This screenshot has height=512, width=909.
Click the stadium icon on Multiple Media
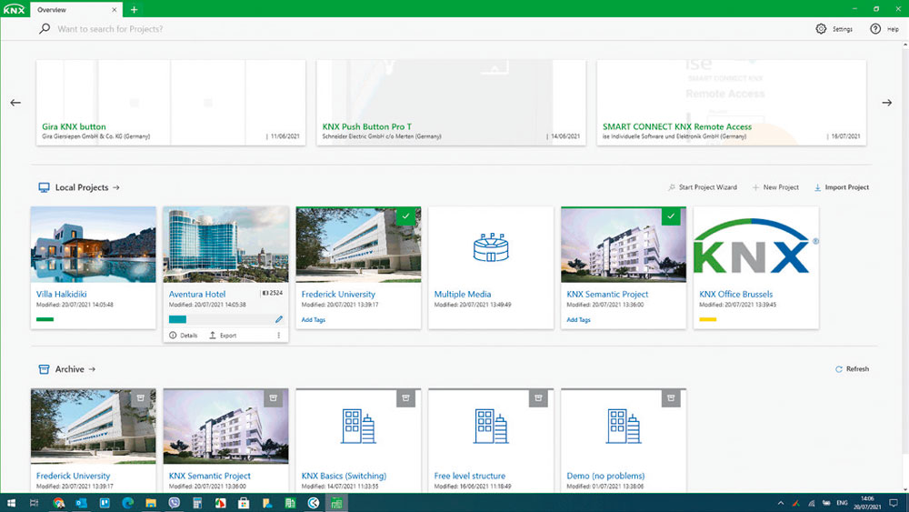(x=491, y=247)
